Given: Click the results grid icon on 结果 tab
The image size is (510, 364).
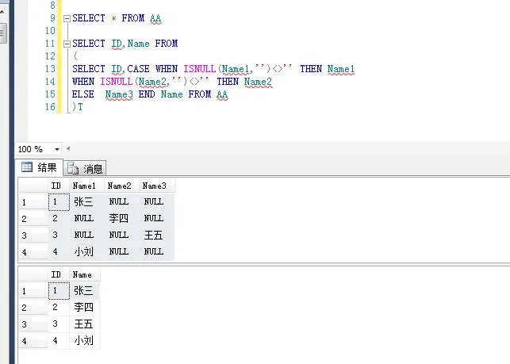Looking at the screenshot, I should (x=27, y=167).
